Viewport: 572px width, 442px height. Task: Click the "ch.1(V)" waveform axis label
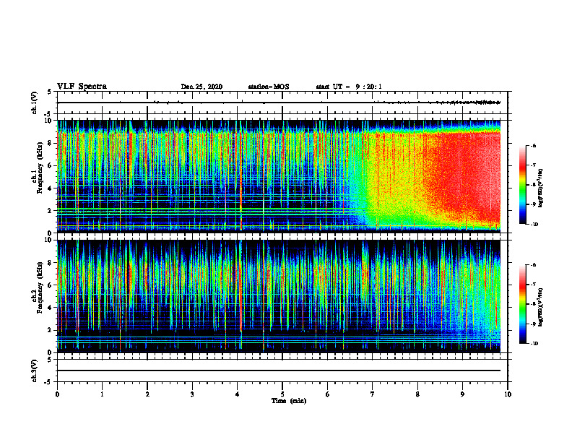(35, 103)
